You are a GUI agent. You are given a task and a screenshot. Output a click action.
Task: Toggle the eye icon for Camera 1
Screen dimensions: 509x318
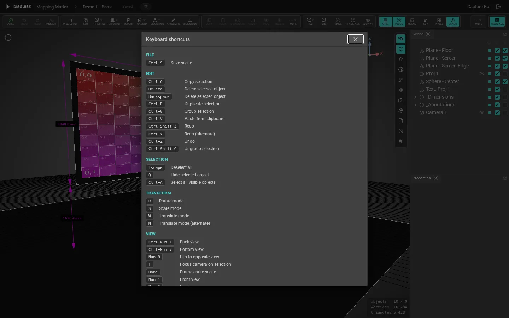pyautogui.click(x=482, y=113)
